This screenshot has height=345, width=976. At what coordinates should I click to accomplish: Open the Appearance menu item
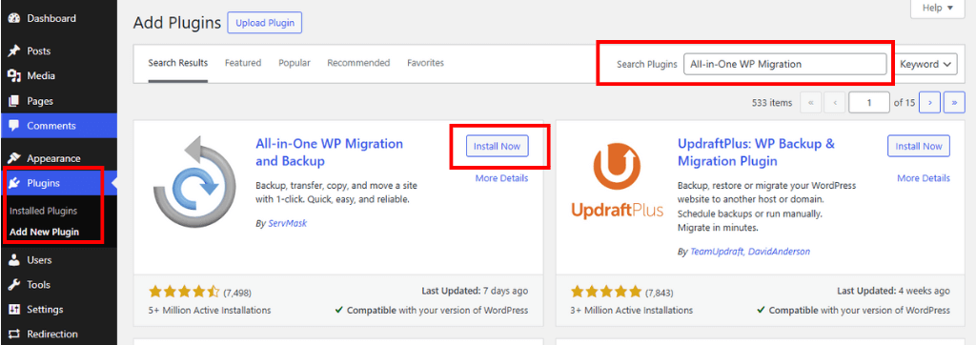coord(58,158)
